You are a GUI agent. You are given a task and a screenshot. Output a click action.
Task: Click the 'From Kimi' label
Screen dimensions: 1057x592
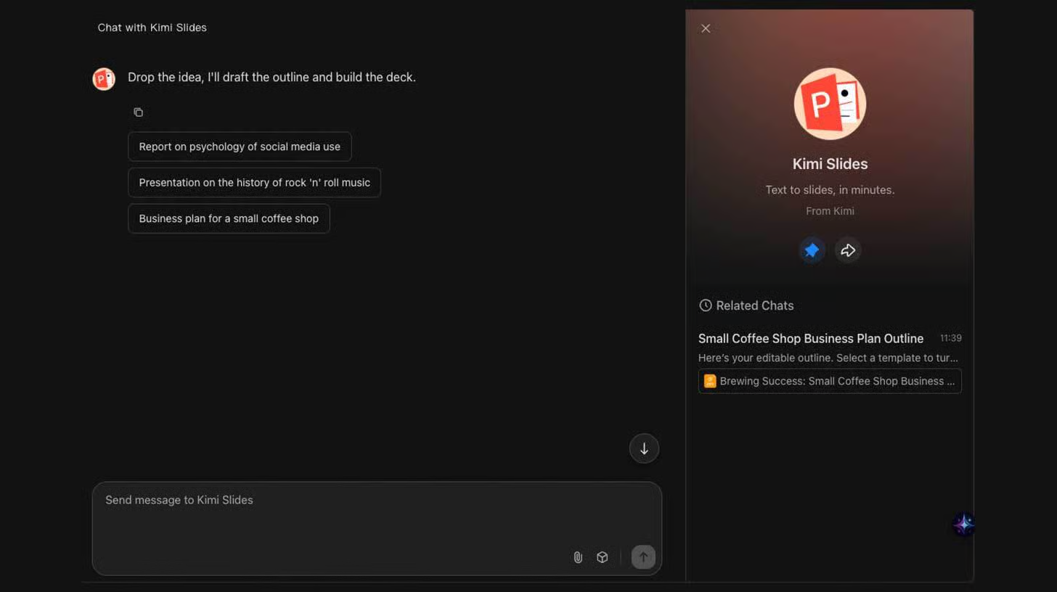[830, 211]
